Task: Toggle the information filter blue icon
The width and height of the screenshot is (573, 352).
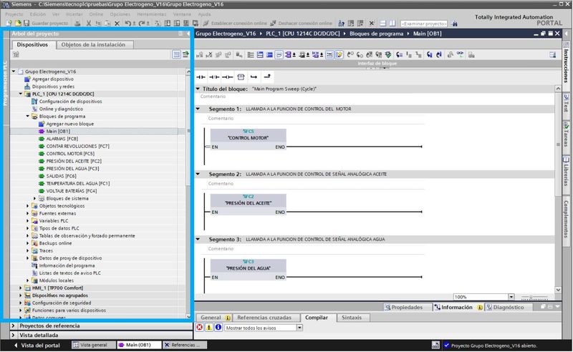Action: (x=218, y=328)
